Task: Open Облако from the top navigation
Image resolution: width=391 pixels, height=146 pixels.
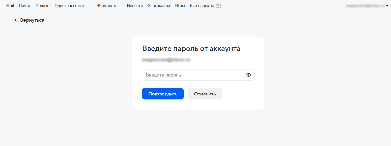Action: click(42, 6)
